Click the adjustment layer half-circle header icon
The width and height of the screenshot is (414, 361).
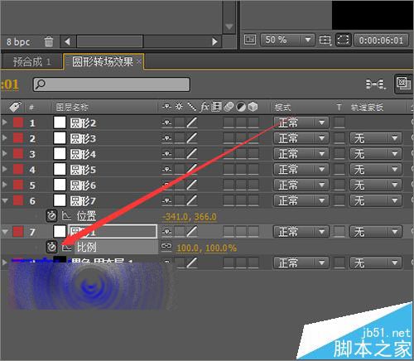click(x=241, y=107)
